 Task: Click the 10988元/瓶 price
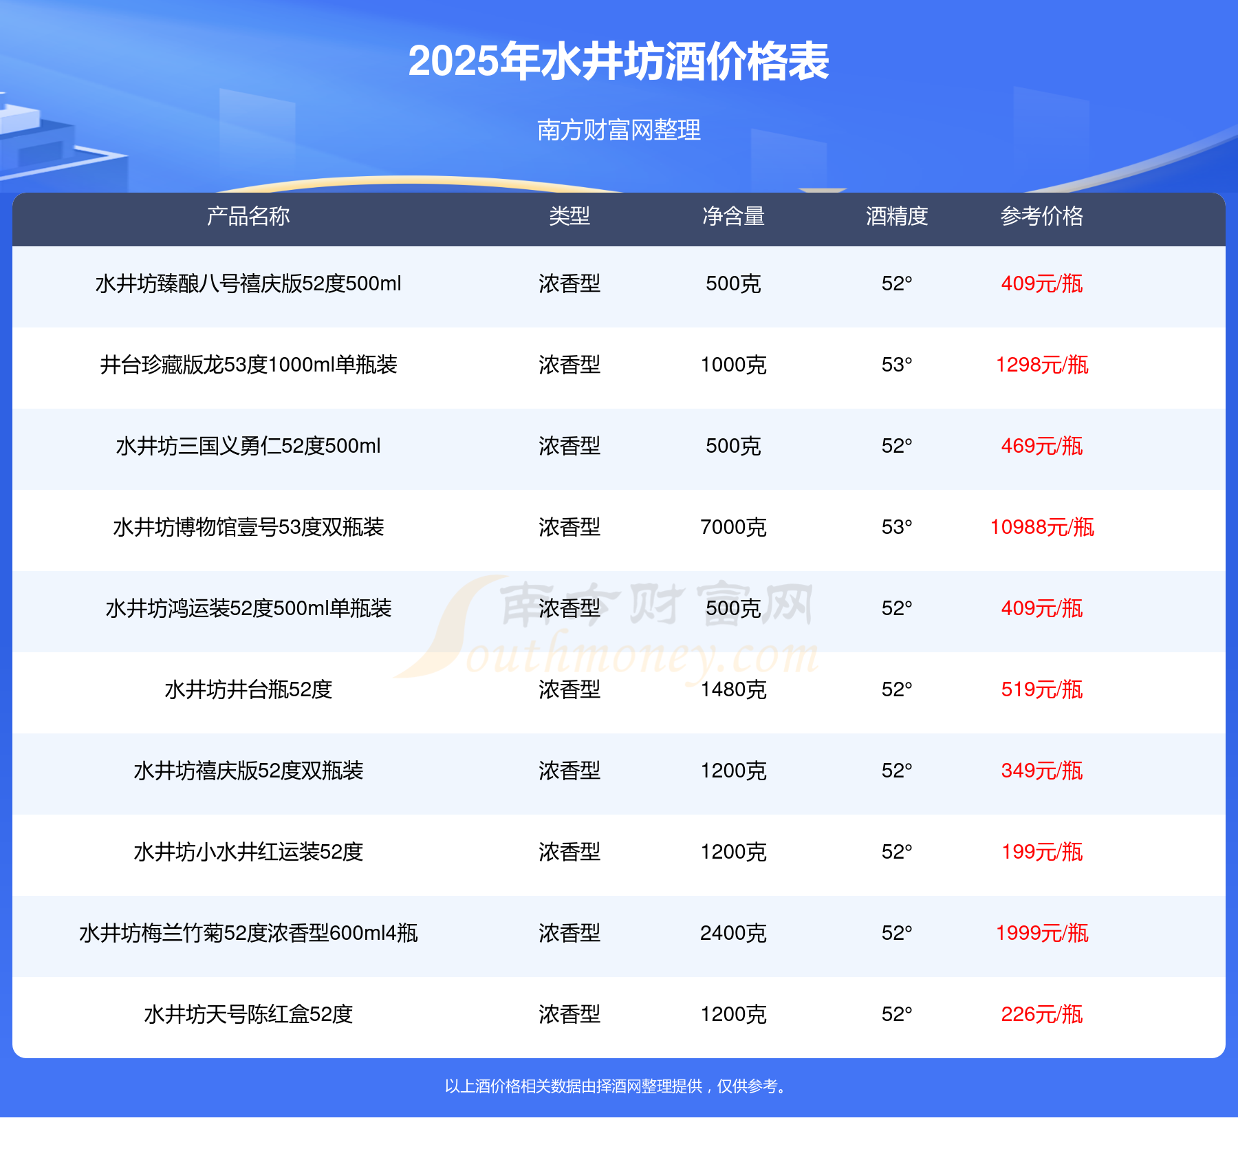pos(1042,527)
